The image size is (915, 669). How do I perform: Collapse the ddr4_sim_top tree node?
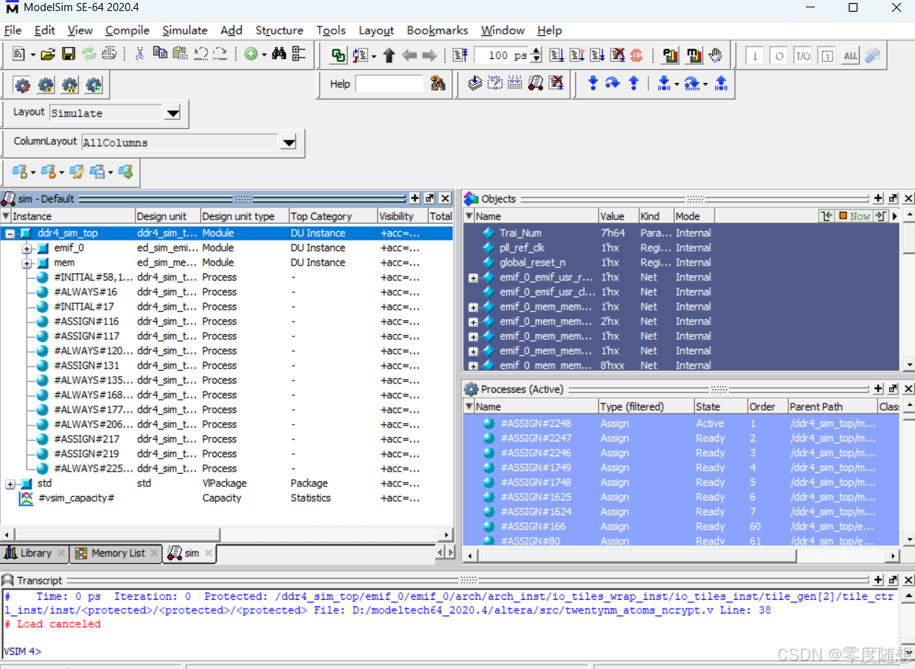point(10,233)
